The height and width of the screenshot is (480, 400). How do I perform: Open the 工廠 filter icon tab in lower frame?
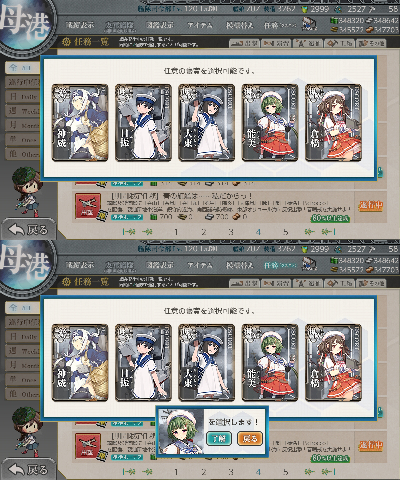tap(339, 283)
